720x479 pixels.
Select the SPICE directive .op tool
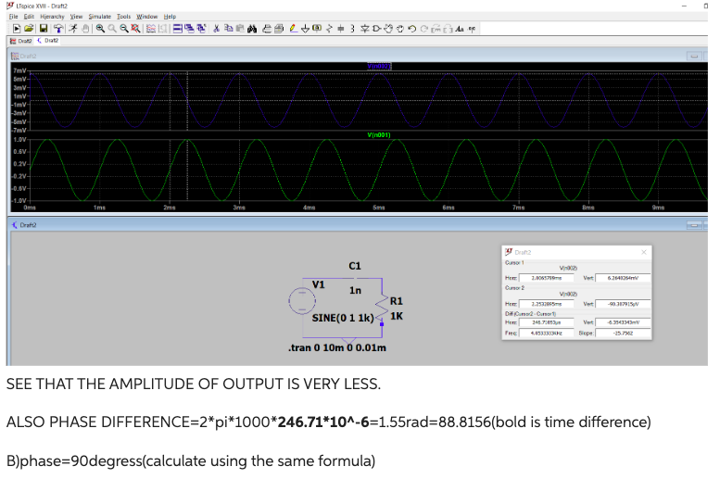pos(472,29)
